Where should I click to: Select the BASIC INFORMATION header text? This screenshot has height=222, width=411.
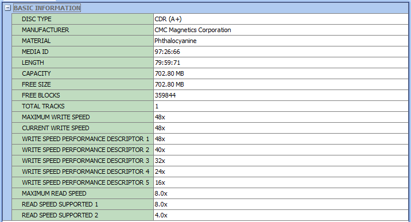point(47,8)
